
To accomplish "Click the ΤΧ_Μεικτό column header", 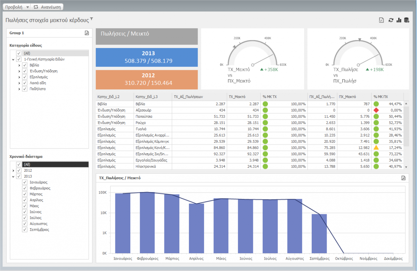I will coord(244,97).
